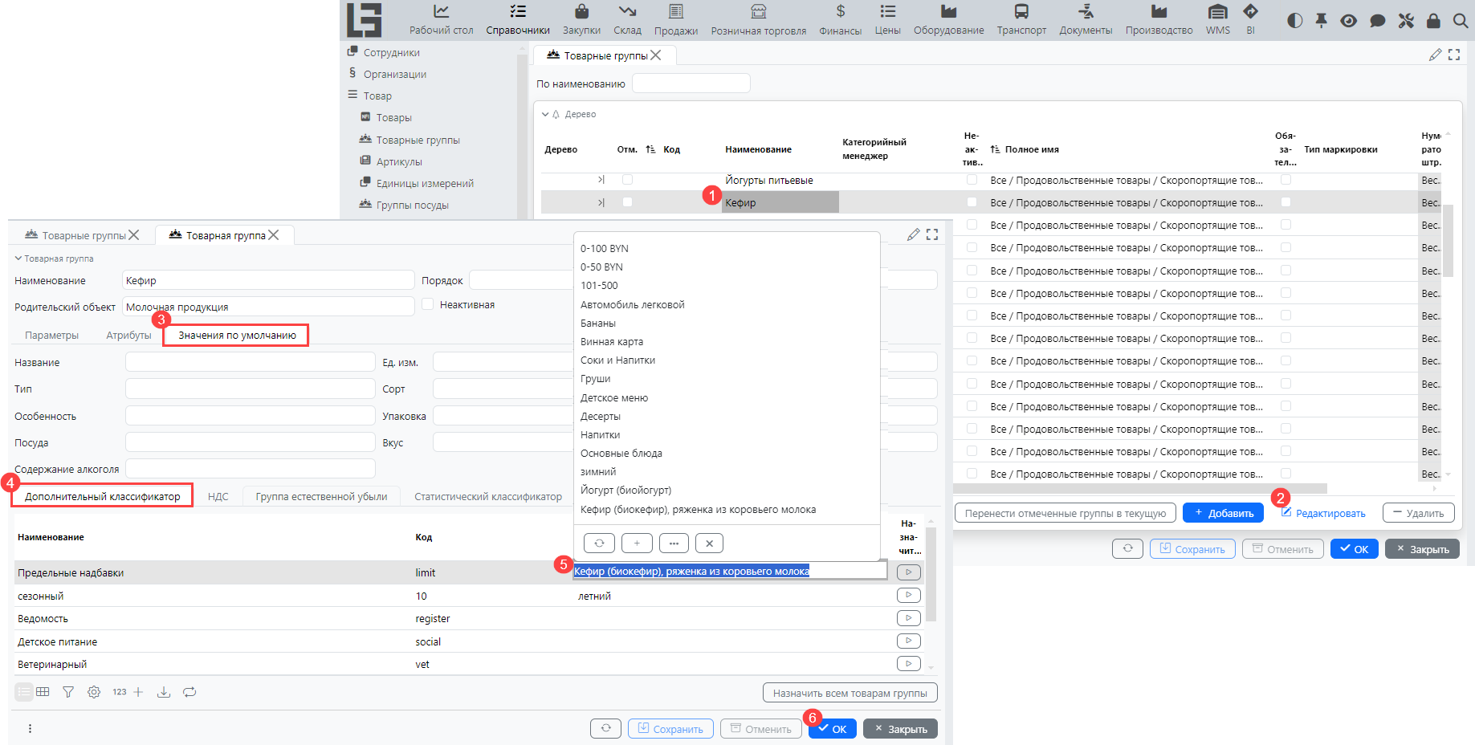Open the НДС tab
The width and height of the screenshot is (1475, 745).
(218, 497)
